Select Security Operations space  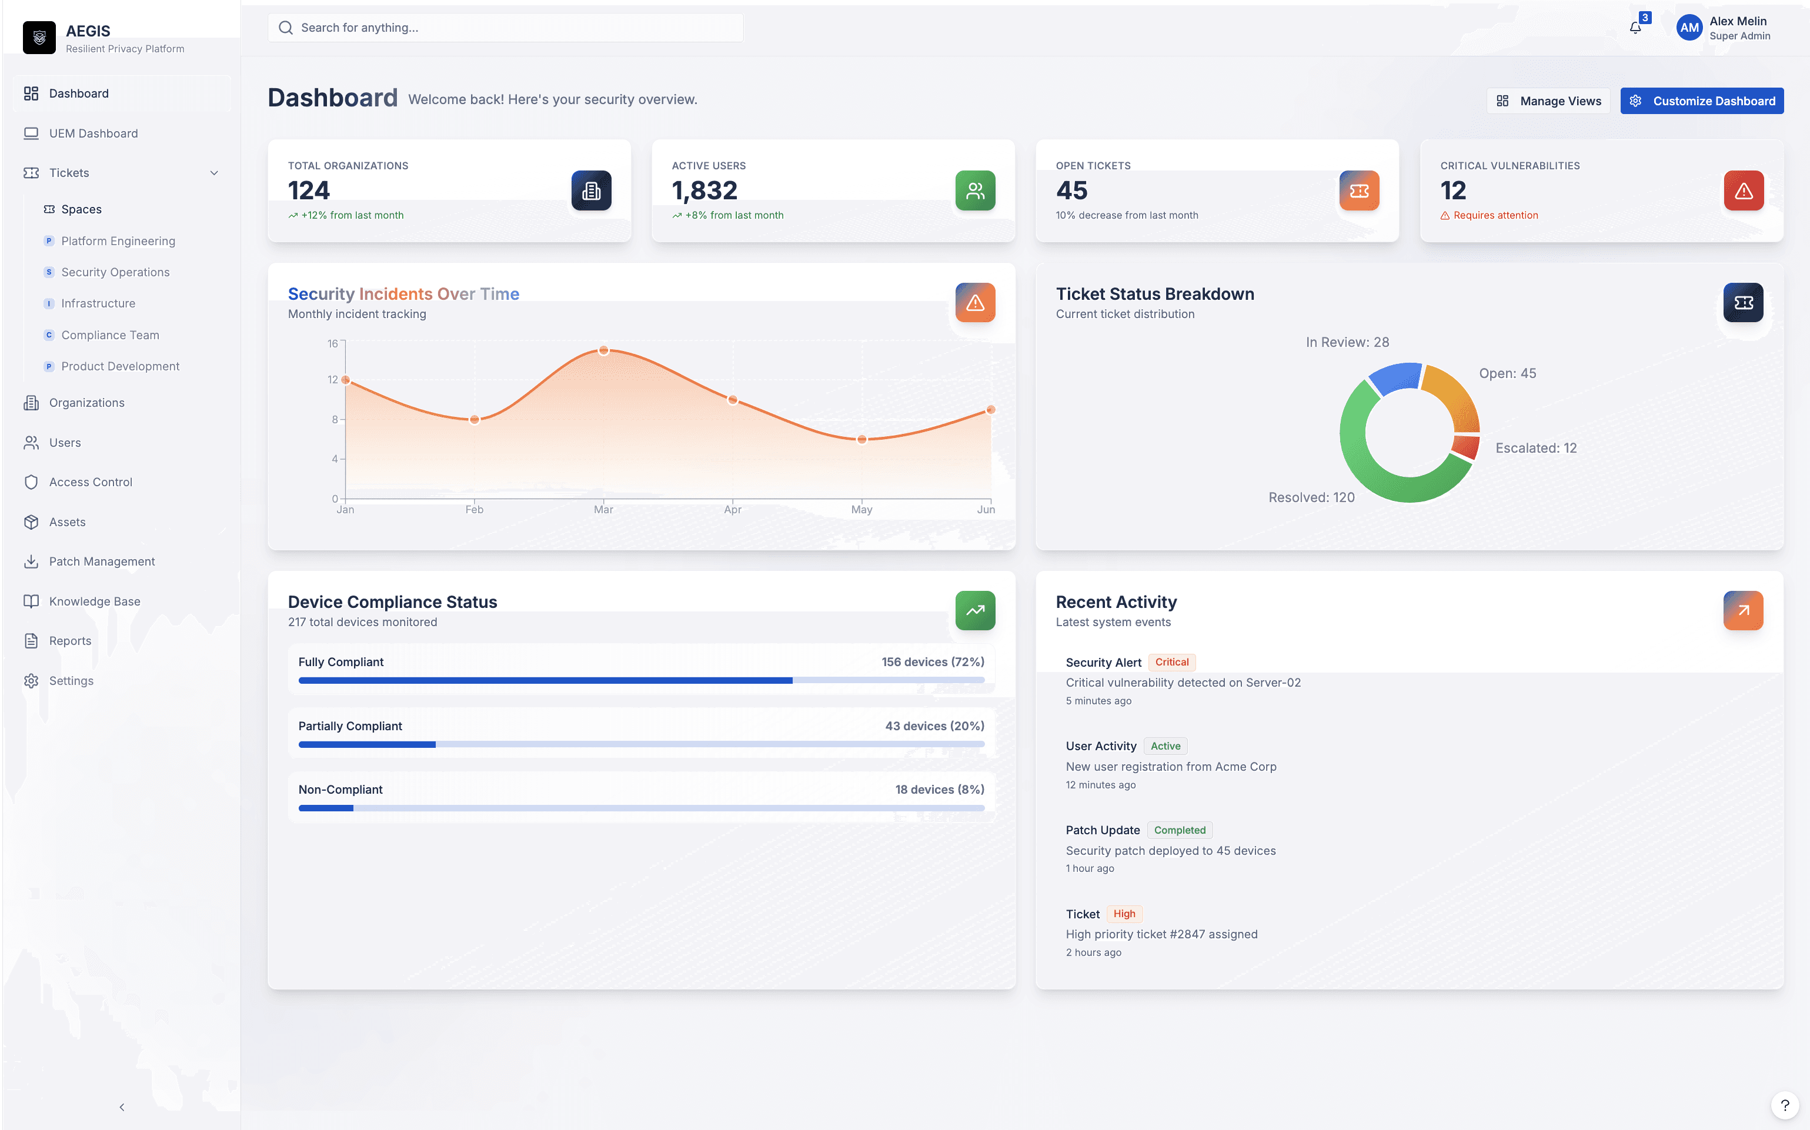click(x=115, y=272)
